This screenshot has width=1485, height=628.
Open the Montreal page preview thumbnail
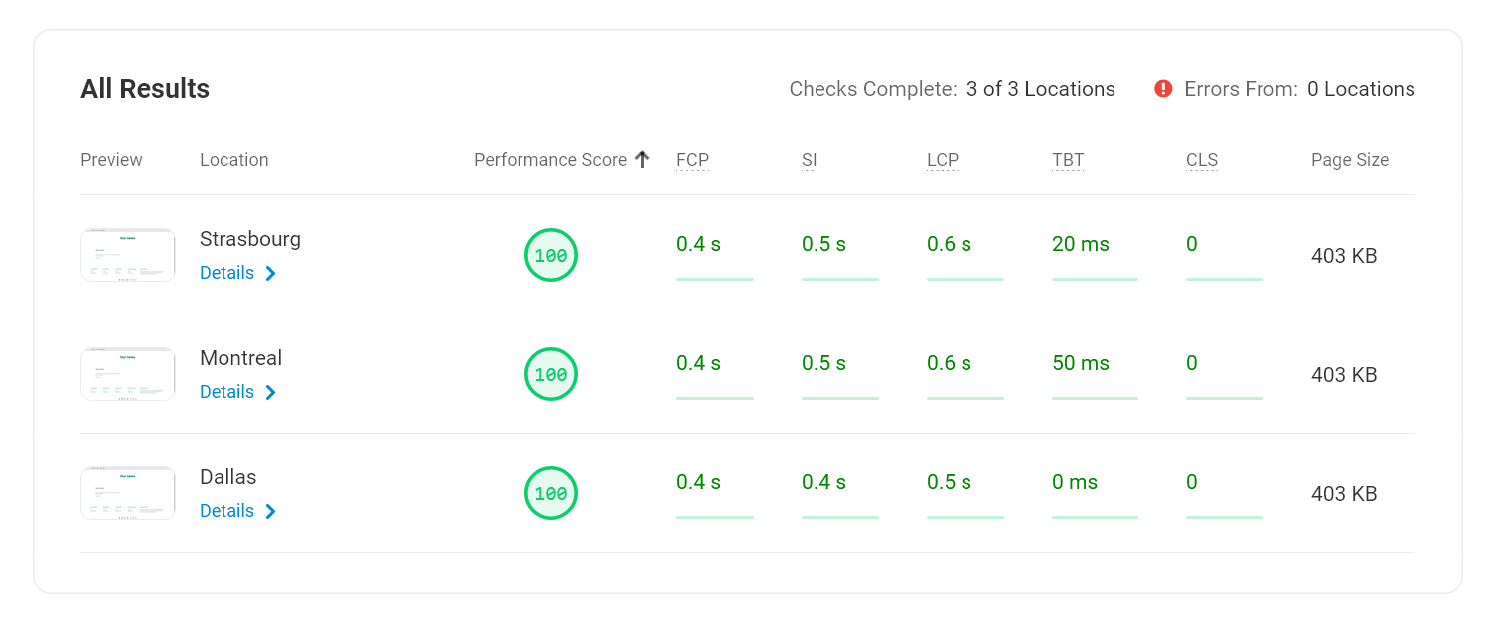point(128,374)
